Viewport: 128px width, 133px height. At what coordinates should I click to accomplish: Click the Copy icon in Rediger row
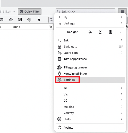pyautogui.click(x=100, y=32)
